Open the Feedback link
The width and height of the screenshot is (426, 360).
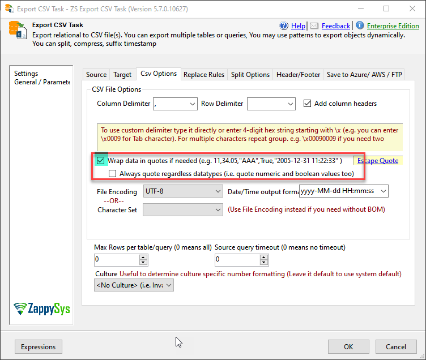[x=336, y=26]
